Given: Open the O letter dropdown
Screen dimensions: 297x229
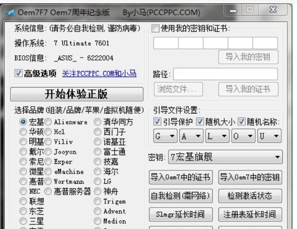Looking at the screenshot, I should point(243,136).
